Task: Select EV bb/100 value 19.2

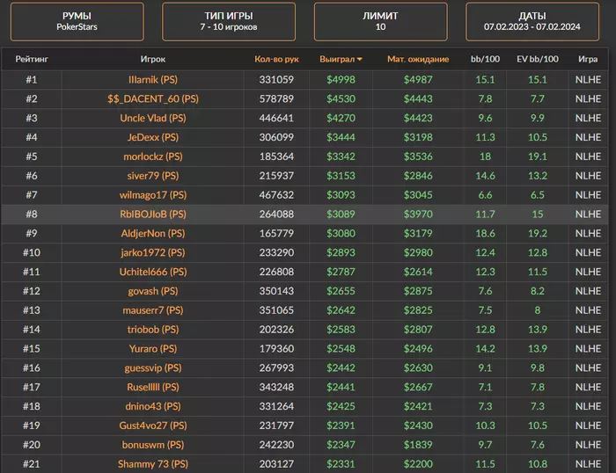Action: coord(537,234)
